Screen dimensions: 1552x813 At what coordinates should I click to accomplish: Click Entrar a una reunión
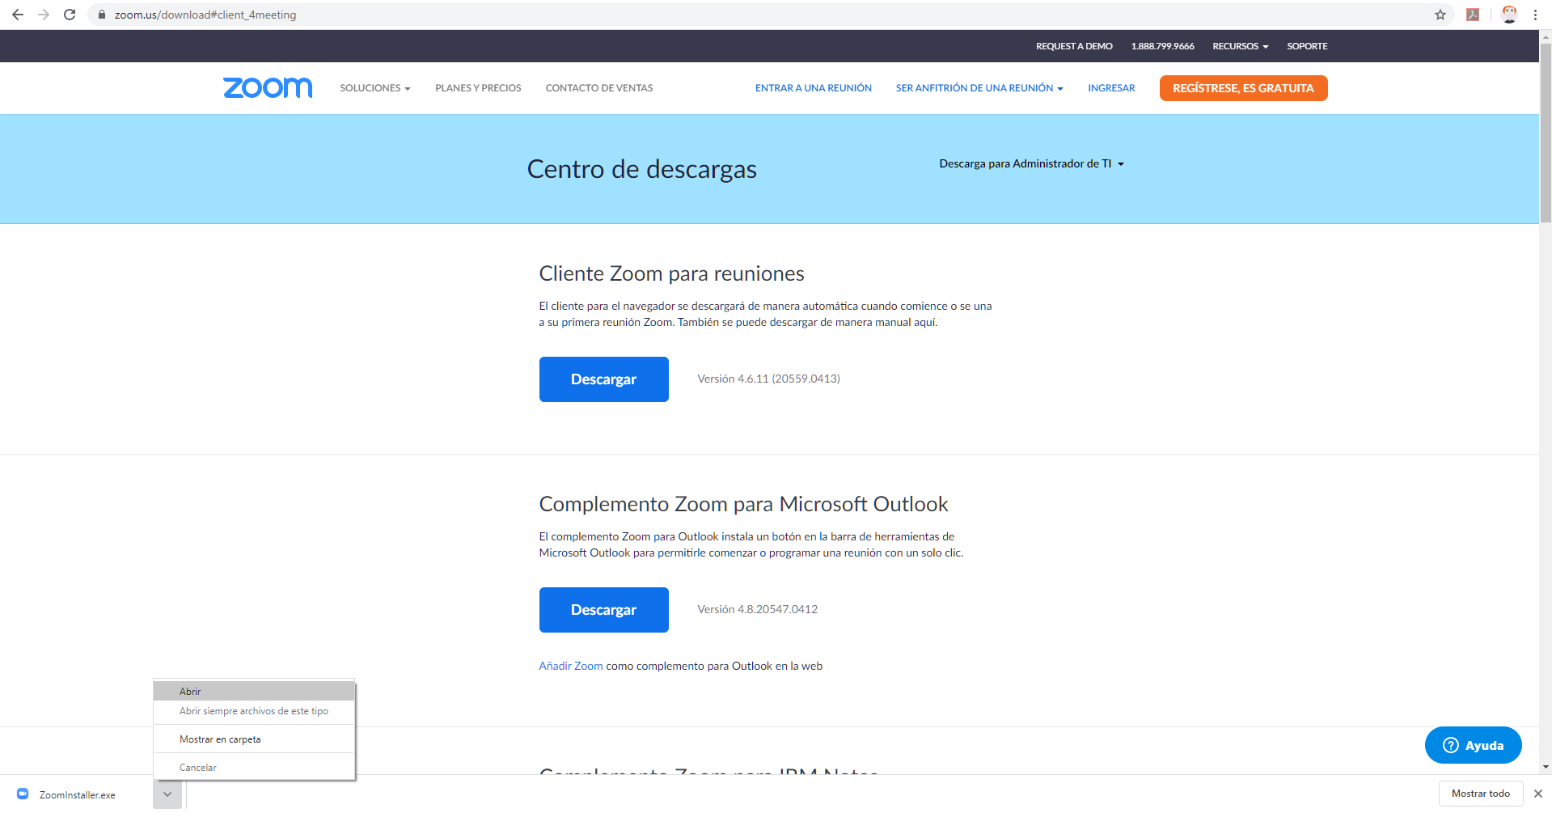tap(814, 88)
